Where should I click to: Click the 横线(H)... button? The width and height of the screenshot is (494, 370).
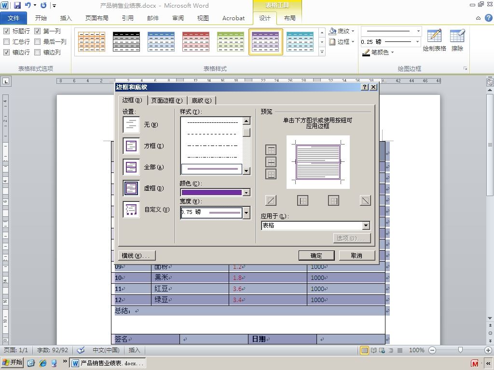point(137,255)
